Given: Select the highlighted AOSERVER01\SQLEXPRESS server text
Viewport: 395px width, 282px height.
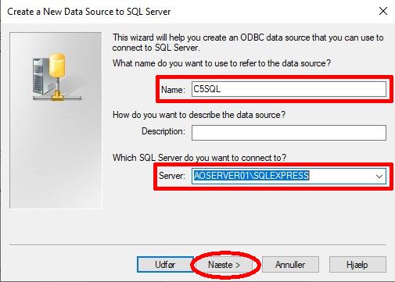Looking at the screenshot, I should pos(251,176).
